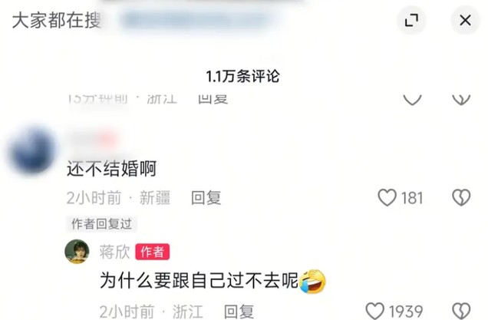The width and height of the screenshot is (488, 320).
Task: Tap the 大家都在搜 label
Action: 56,21
